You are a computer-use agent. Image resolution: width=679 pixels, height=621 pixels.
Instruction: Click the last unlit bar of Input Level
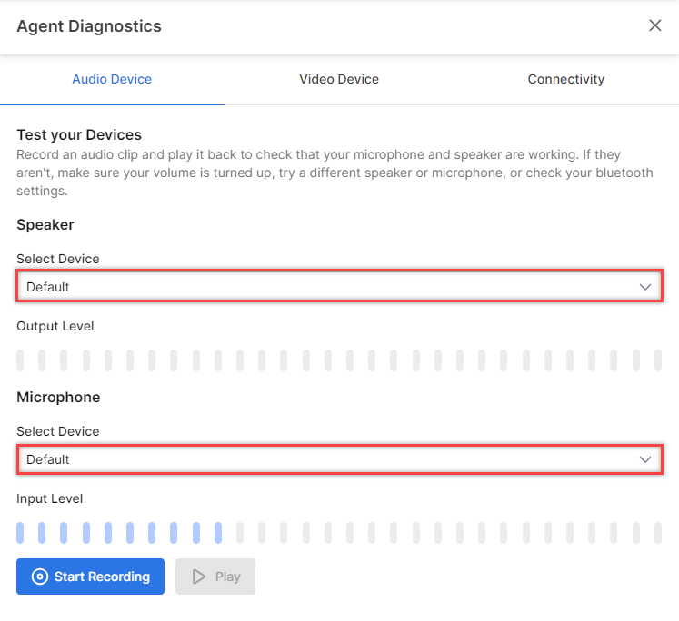pos(658,533)
